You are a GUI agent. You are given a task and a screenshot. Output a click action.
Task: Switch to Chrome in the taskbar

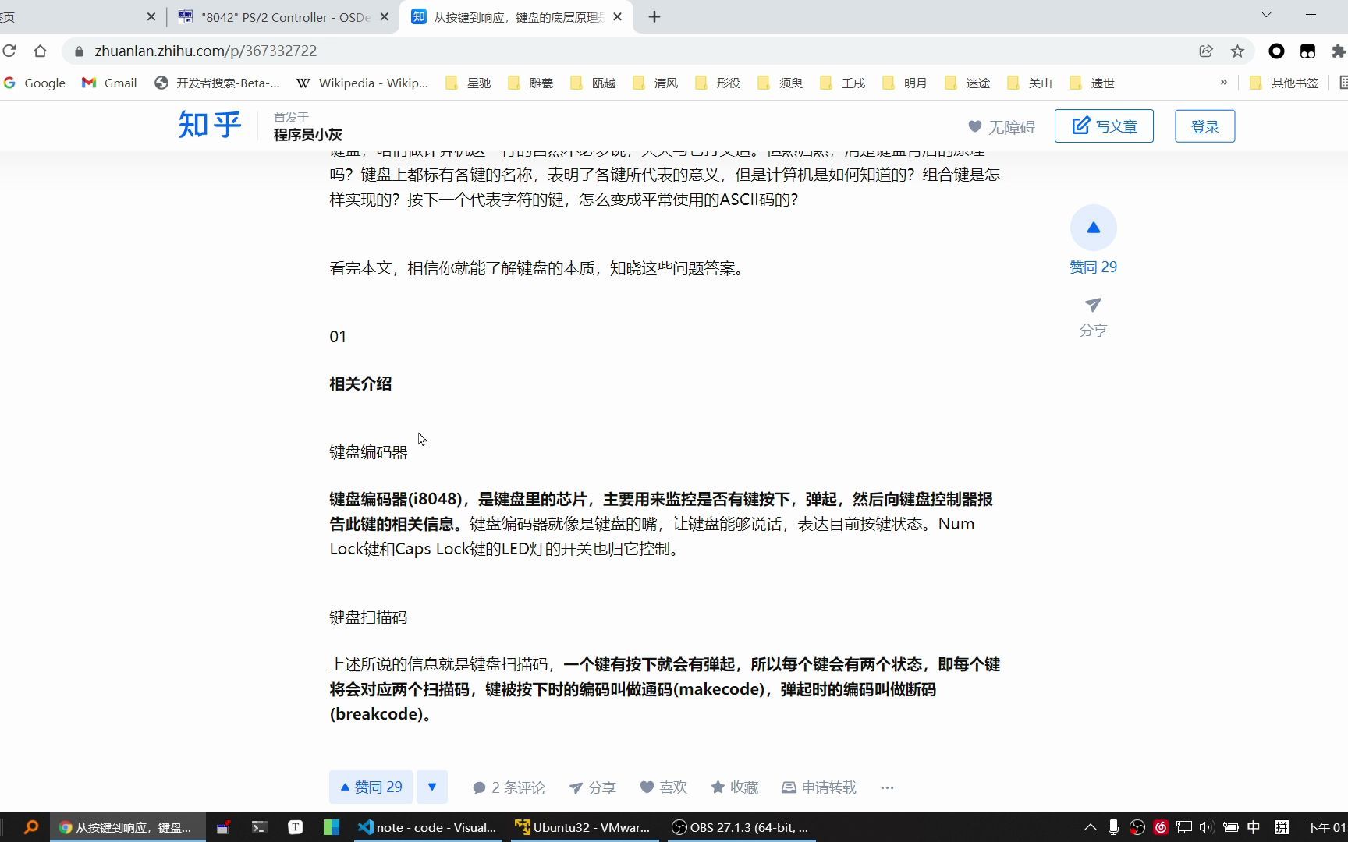pyautogui.click(x=128, y=827)
